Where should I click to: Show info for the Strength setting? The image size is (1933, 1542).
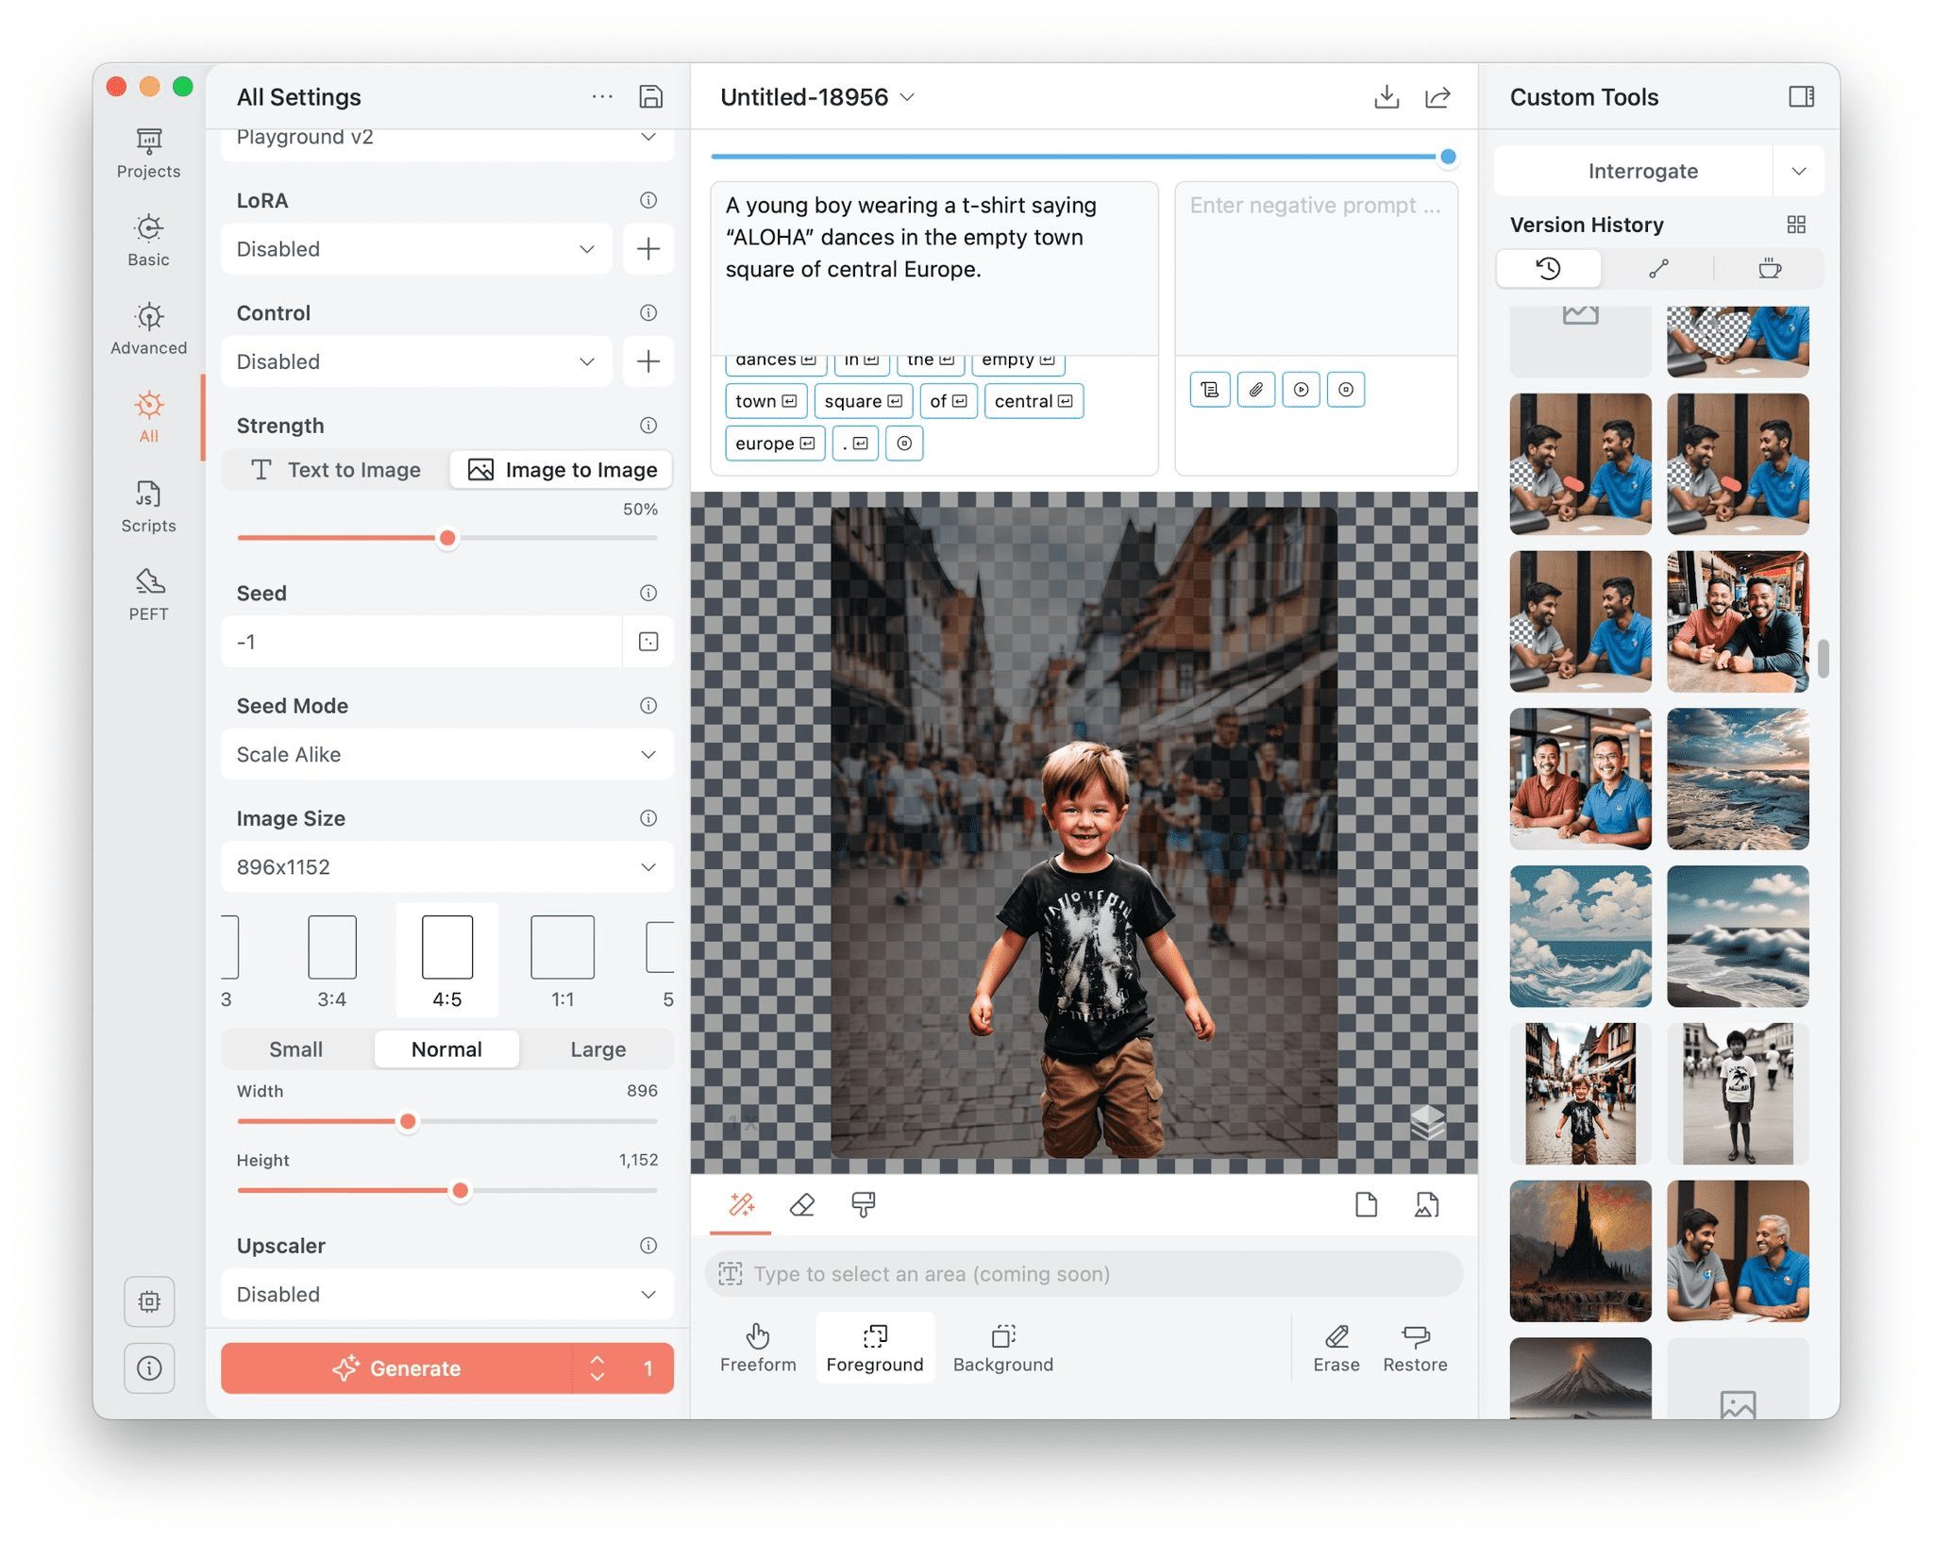point(648,426)
